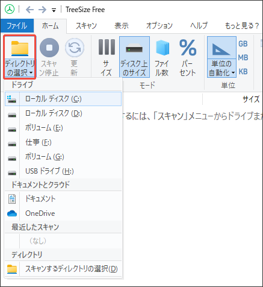Screen dimensions: 263x287
Task: Set unit to GB
Action: click(x=243, y=43)
